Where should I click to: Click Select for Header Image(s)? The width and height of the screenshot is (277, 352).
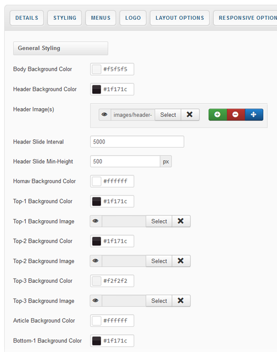tap(168, 115)
